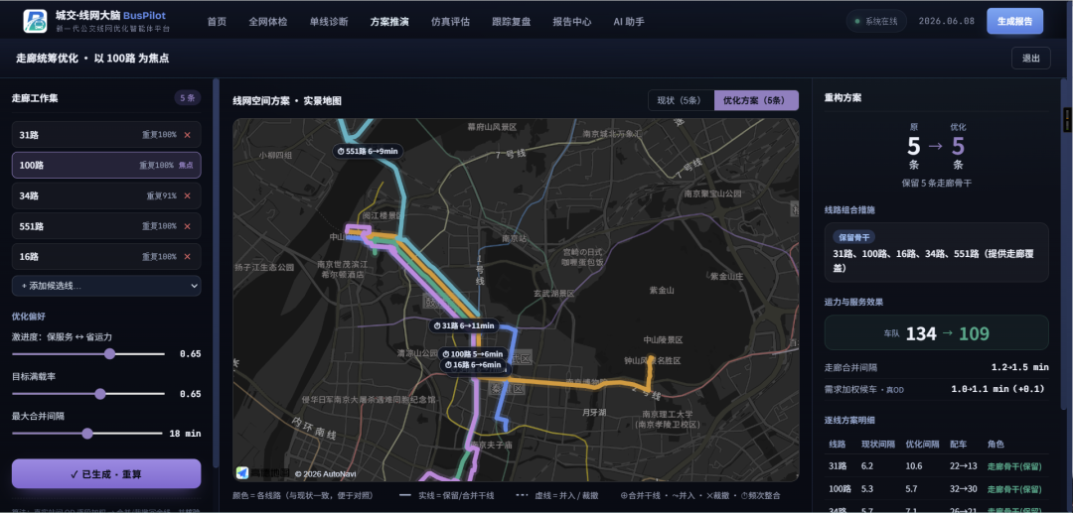Select the 16路 row in corridor set

pyautogui.click(x=106, y=257)
